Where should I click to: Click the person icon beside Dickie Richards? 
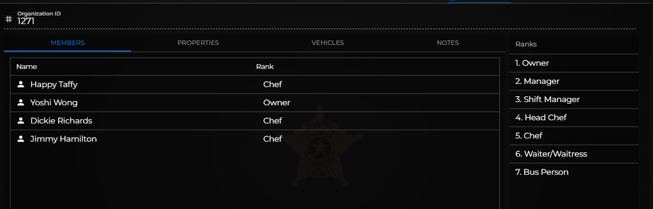tap(21, 121)
